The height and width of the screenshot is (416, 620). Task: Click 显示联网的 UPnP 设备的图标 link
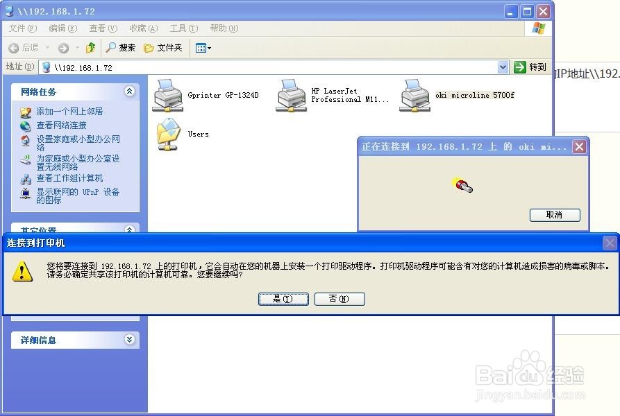(78, 196)
